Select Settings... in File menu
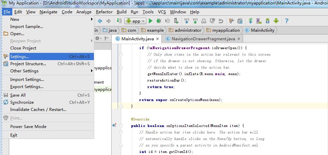This screenshot has width=328, height=155. point(48,56)
